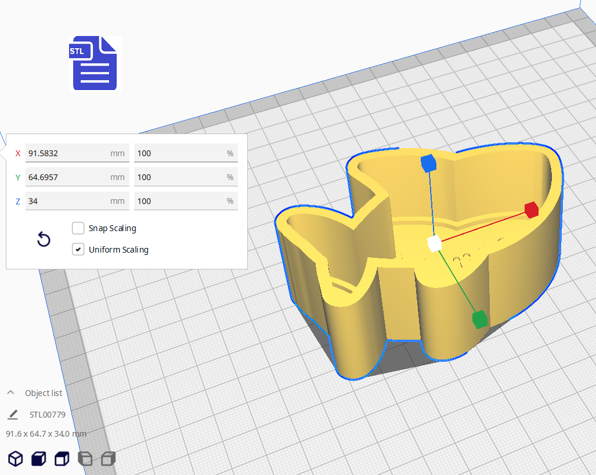The height and width of the screenshot is (475, 596).
Task: Select the right side view cube icon
Action: pos(109,459)
